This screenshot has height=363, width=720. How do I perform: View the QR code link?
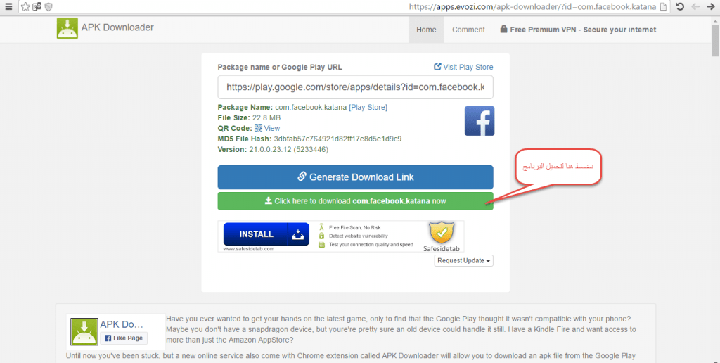click(272, 128)
